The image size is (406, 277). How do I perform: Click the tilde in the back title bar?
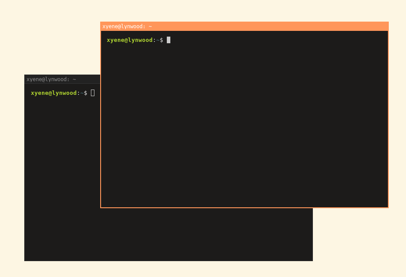click(x=74, y=79)
